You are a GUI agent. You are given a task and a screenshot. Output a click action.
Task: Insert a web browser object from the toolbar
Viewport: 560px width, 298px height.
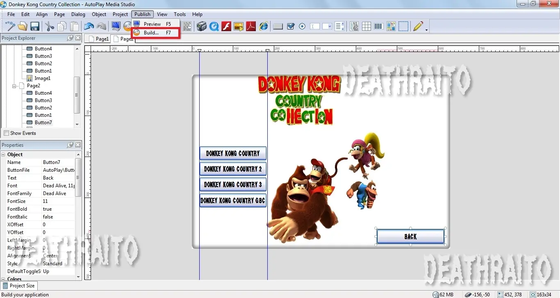click(263, 27)
